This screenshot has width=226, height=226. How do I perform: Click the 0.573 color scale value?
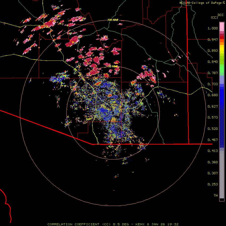[213, 118]
